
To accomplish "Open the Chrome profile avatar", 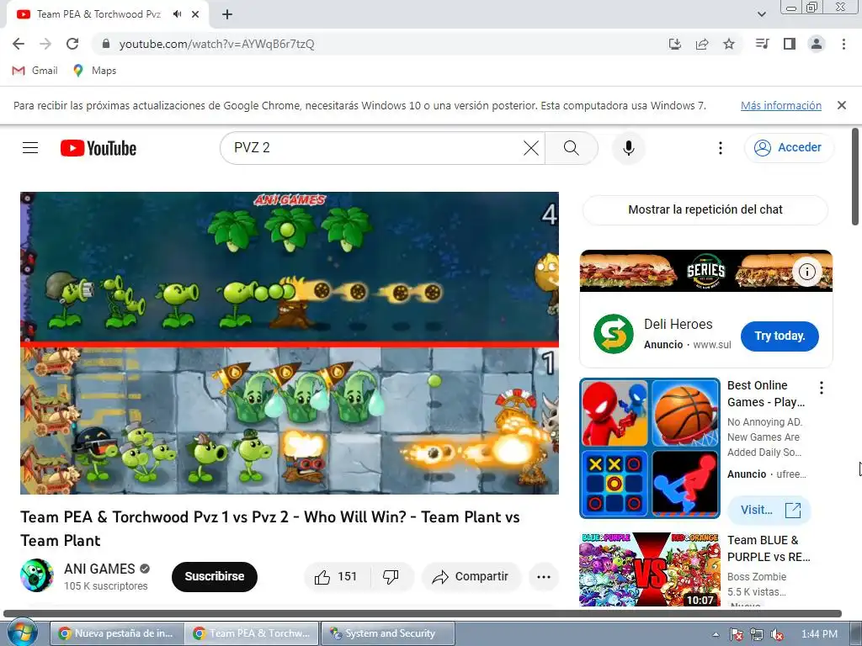I will click(x=817, y=44).
